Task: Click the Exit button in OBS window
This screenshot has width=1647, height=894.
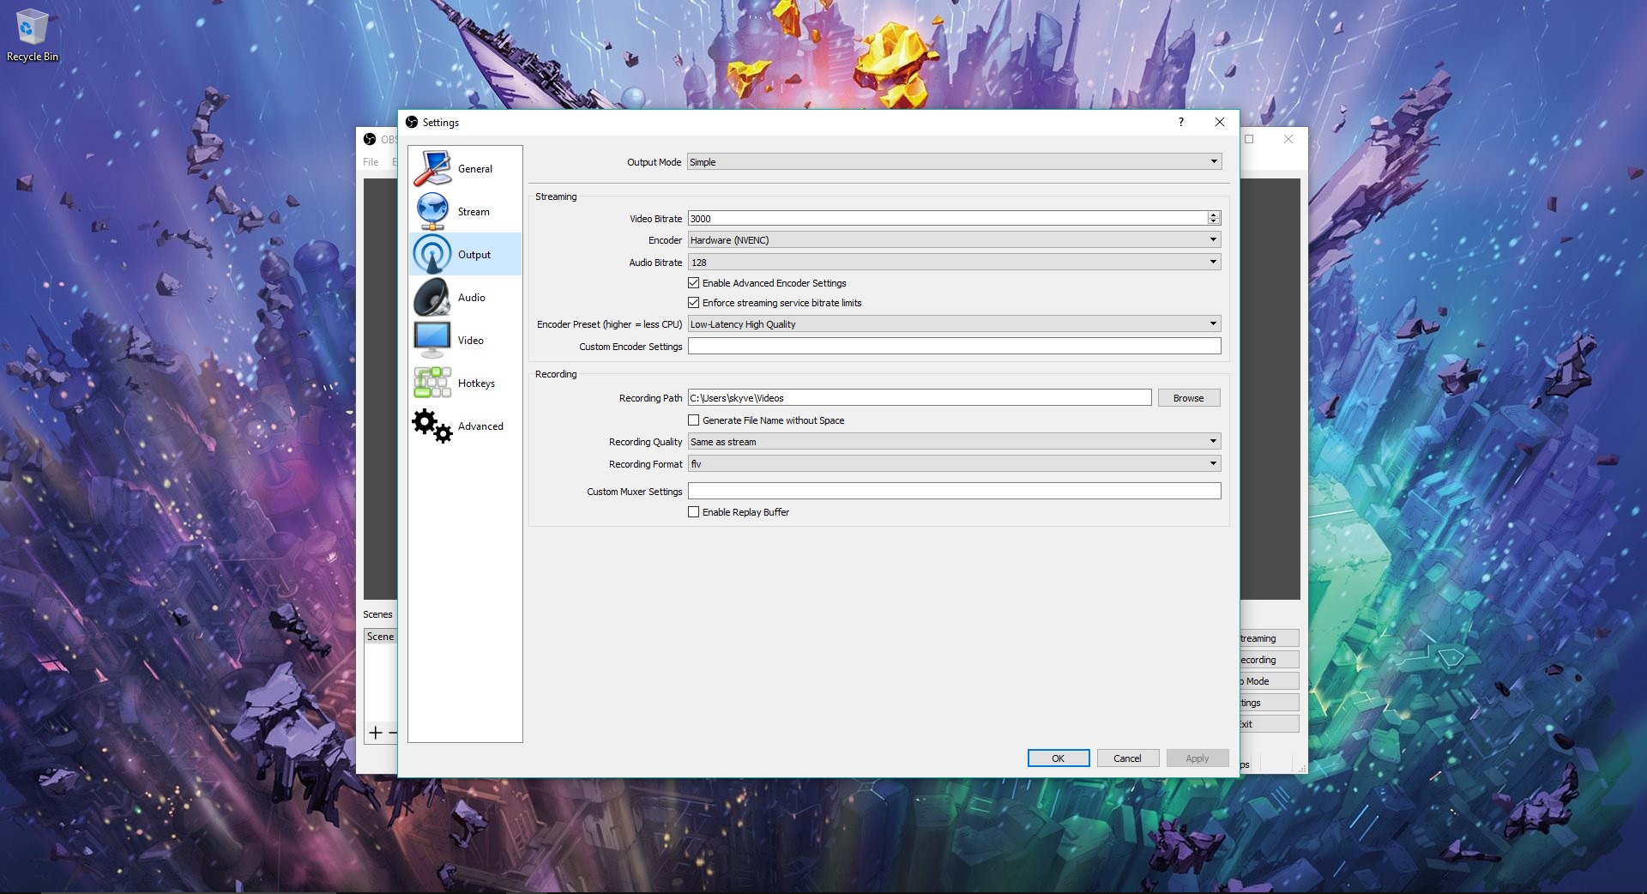Action: tap(1270, 723)
